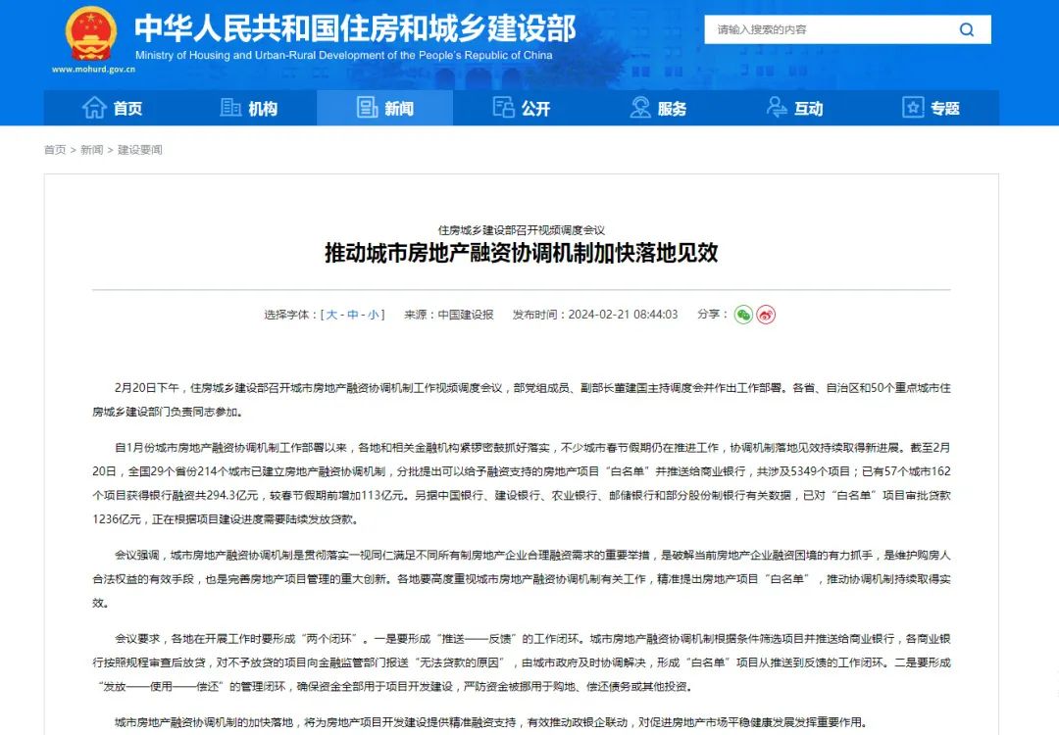Click the star icon beside 专题
The image size is (1059, 735).
point(913,108)
